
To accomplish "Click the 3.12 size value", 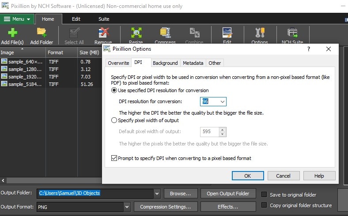I will (x=85, y=69).
